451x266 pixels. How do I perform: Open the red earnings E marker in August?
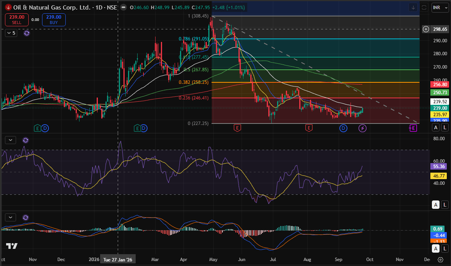click(x=308, y=128)
